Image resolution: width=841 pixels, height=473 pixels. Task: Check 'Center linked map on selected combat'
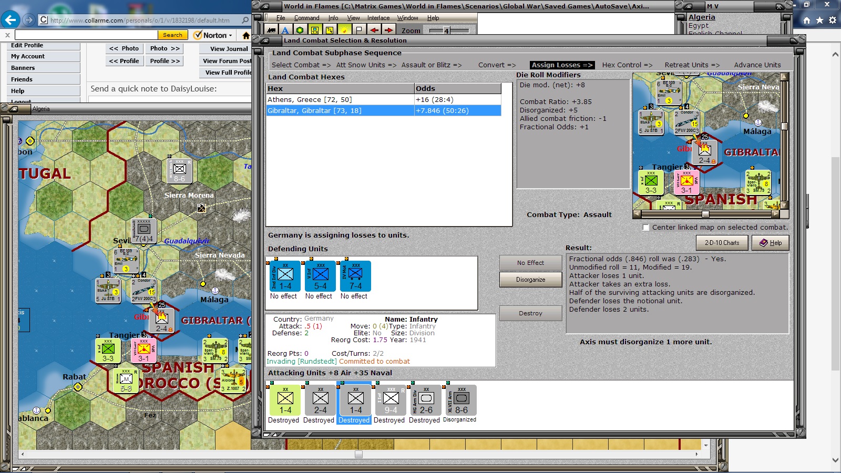[646, 228]
